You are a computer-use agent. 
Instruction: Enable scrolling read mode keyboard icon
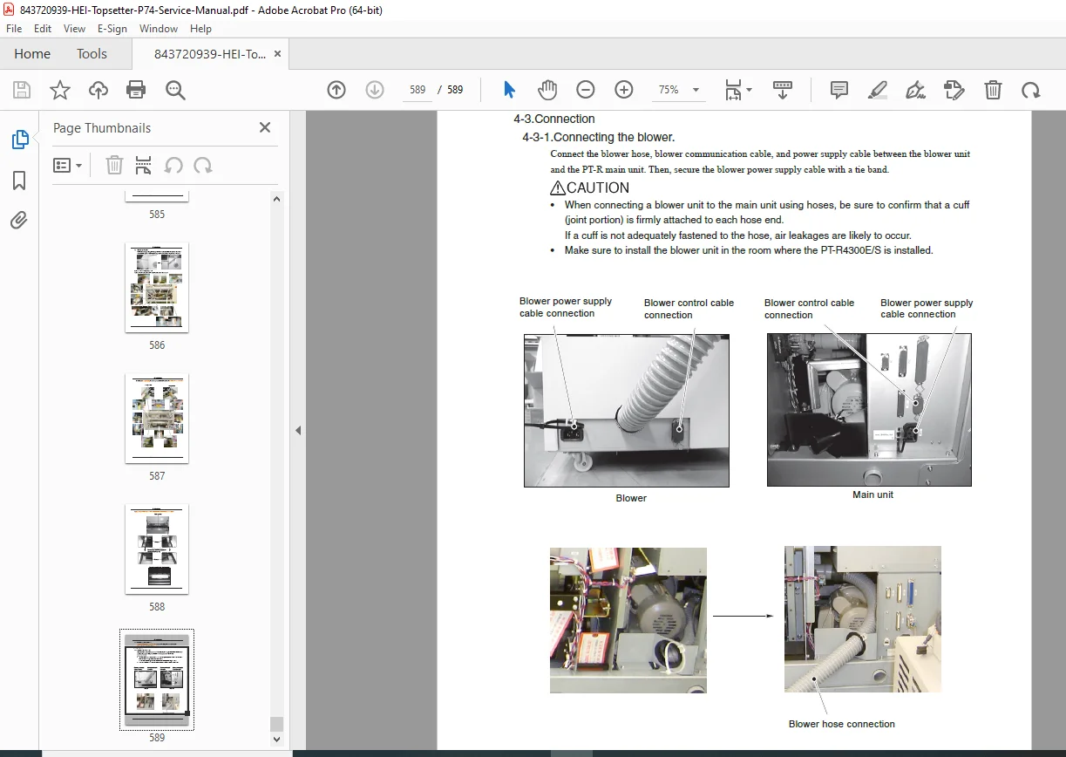783,90
